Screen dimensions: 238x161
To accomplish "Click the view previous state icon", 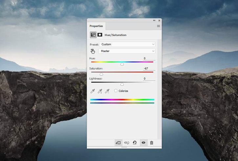I will click(126, 143).
